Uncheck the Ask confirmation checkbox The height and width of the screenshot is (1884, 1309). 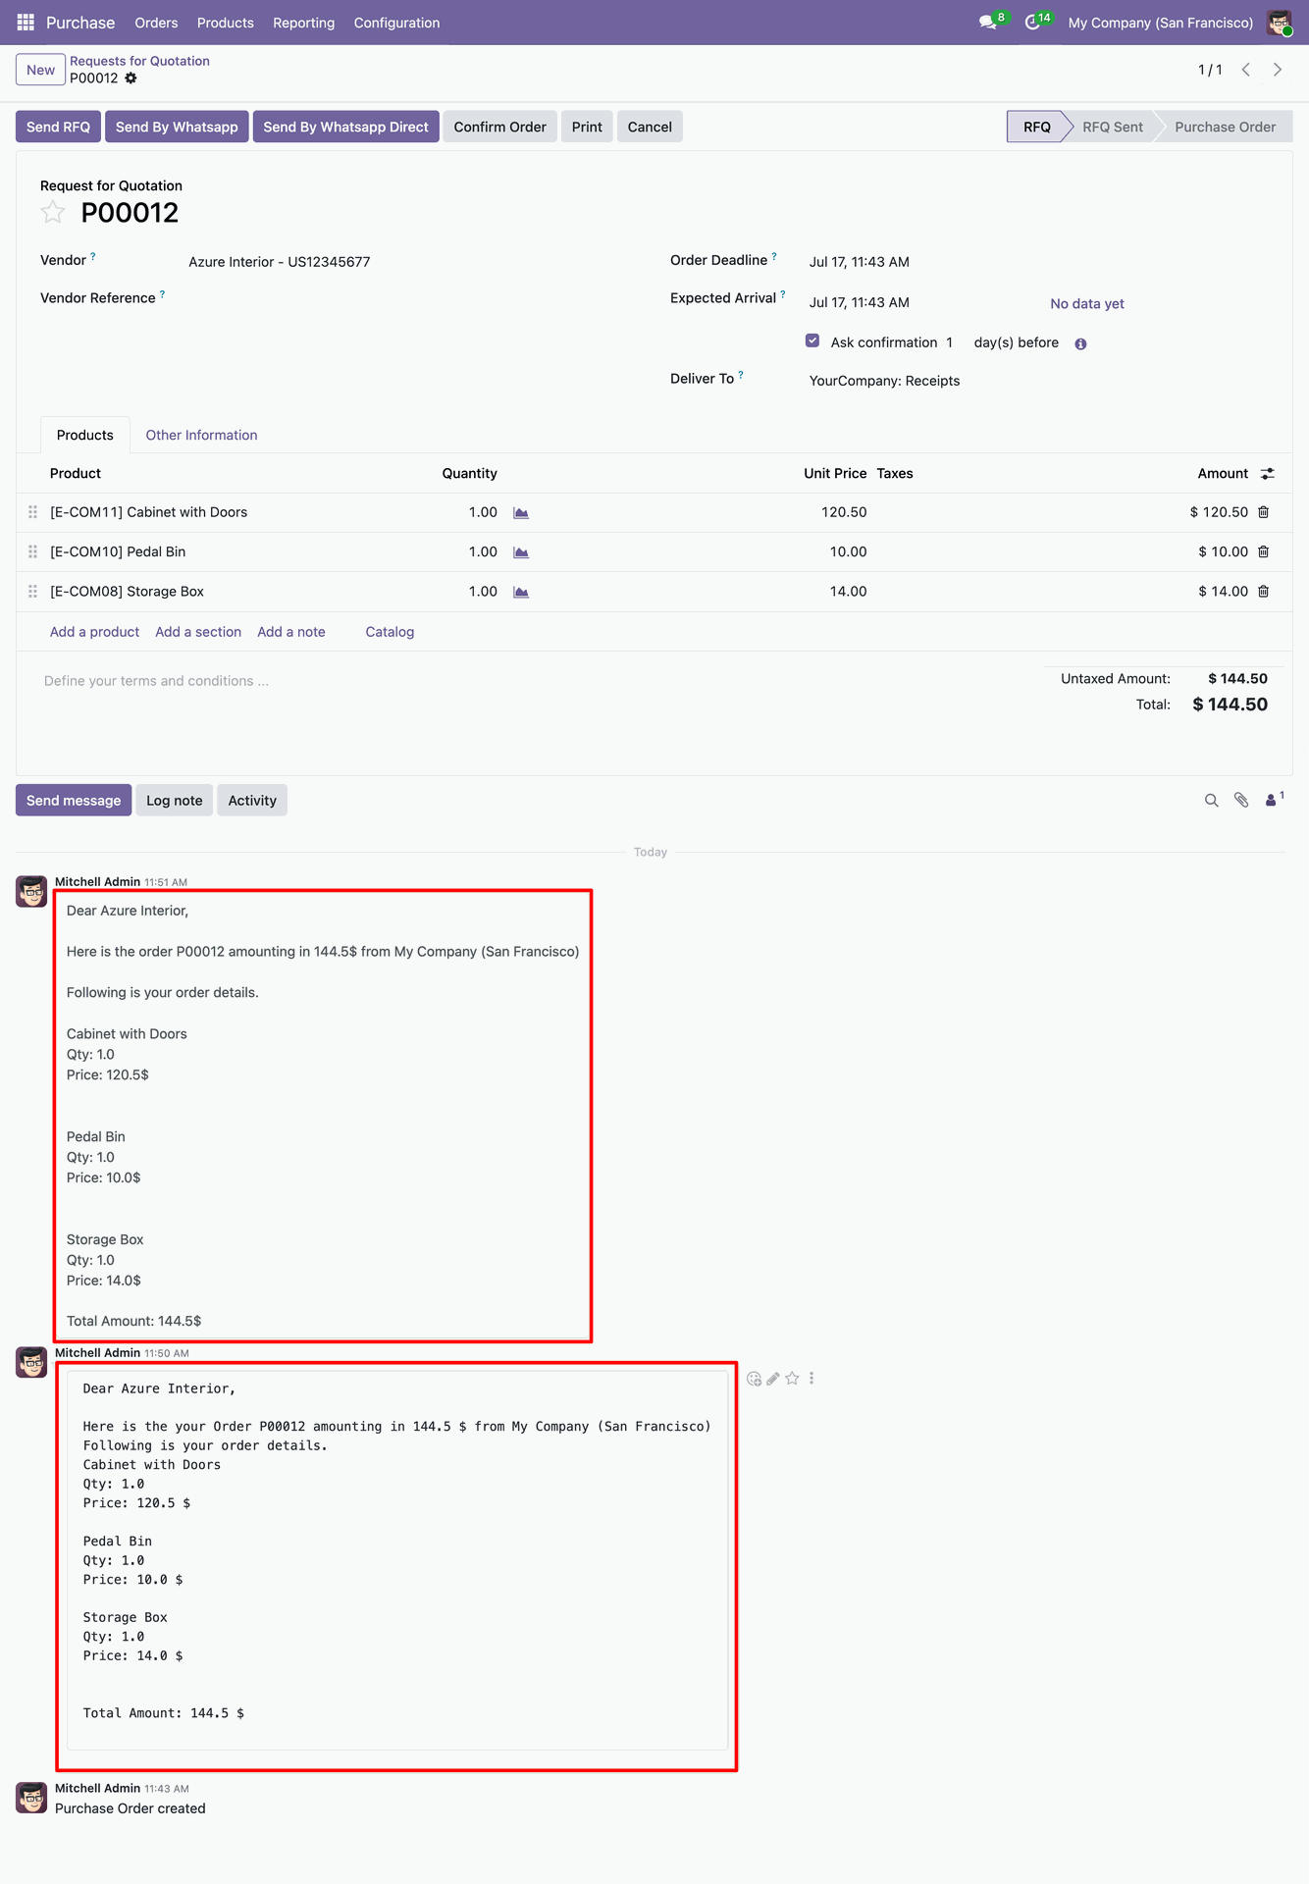tap(812, 340)
